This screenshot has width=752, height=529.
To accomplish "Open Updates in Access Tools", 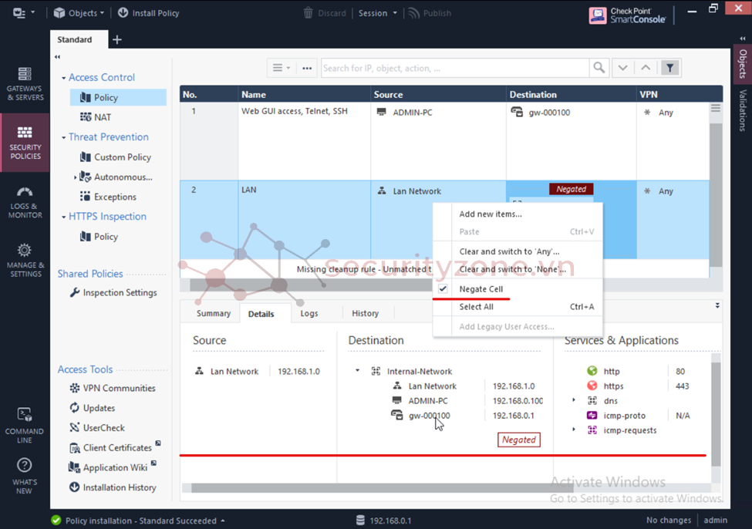I will pyautogui.click(x=92, y=408).
